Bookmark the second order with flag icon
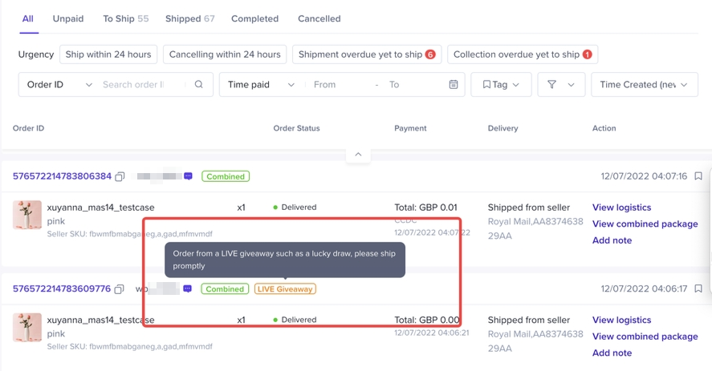This screenshot has width=712, height=371. pyautogui.click(x=698, y=289)
